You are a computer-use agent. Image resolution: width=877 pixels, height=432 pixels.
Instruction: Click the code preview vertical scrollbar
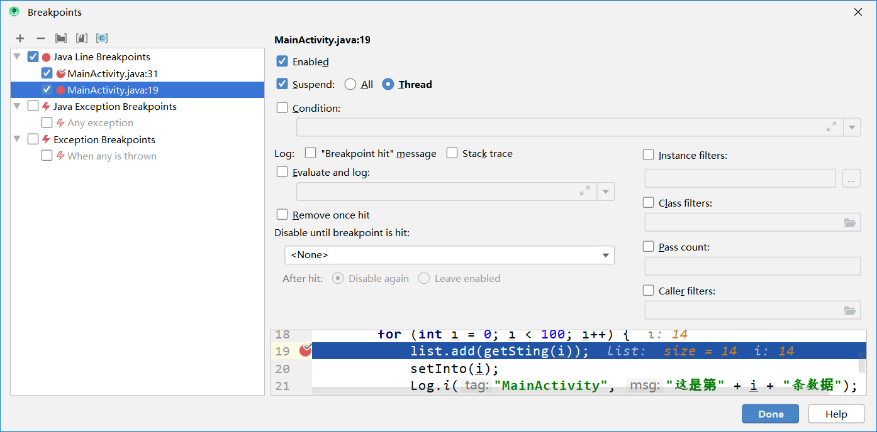862,362
